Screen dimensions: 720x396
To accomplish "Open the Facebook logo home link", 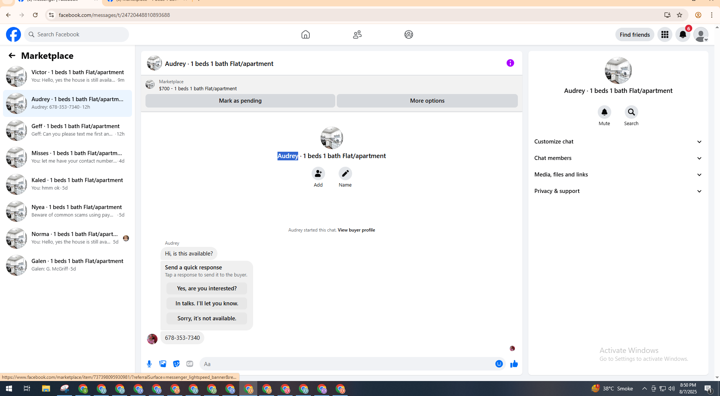I will click(13, 34).
